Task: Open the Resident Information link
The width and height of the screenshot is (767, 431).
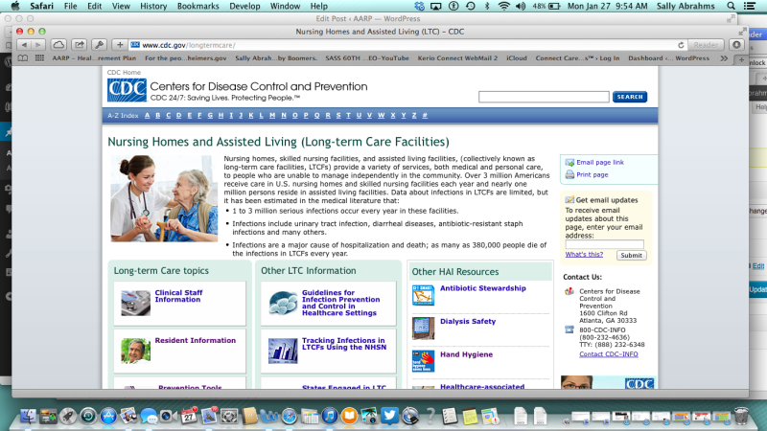Action: [x=196, y=340]
